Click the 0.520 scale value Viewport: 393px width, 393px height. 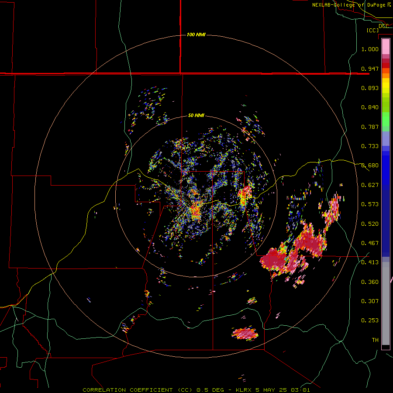coord(370,224)
